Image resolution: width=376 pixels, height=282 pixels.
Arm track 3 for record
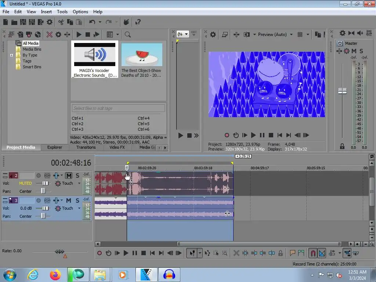[38, 200]
